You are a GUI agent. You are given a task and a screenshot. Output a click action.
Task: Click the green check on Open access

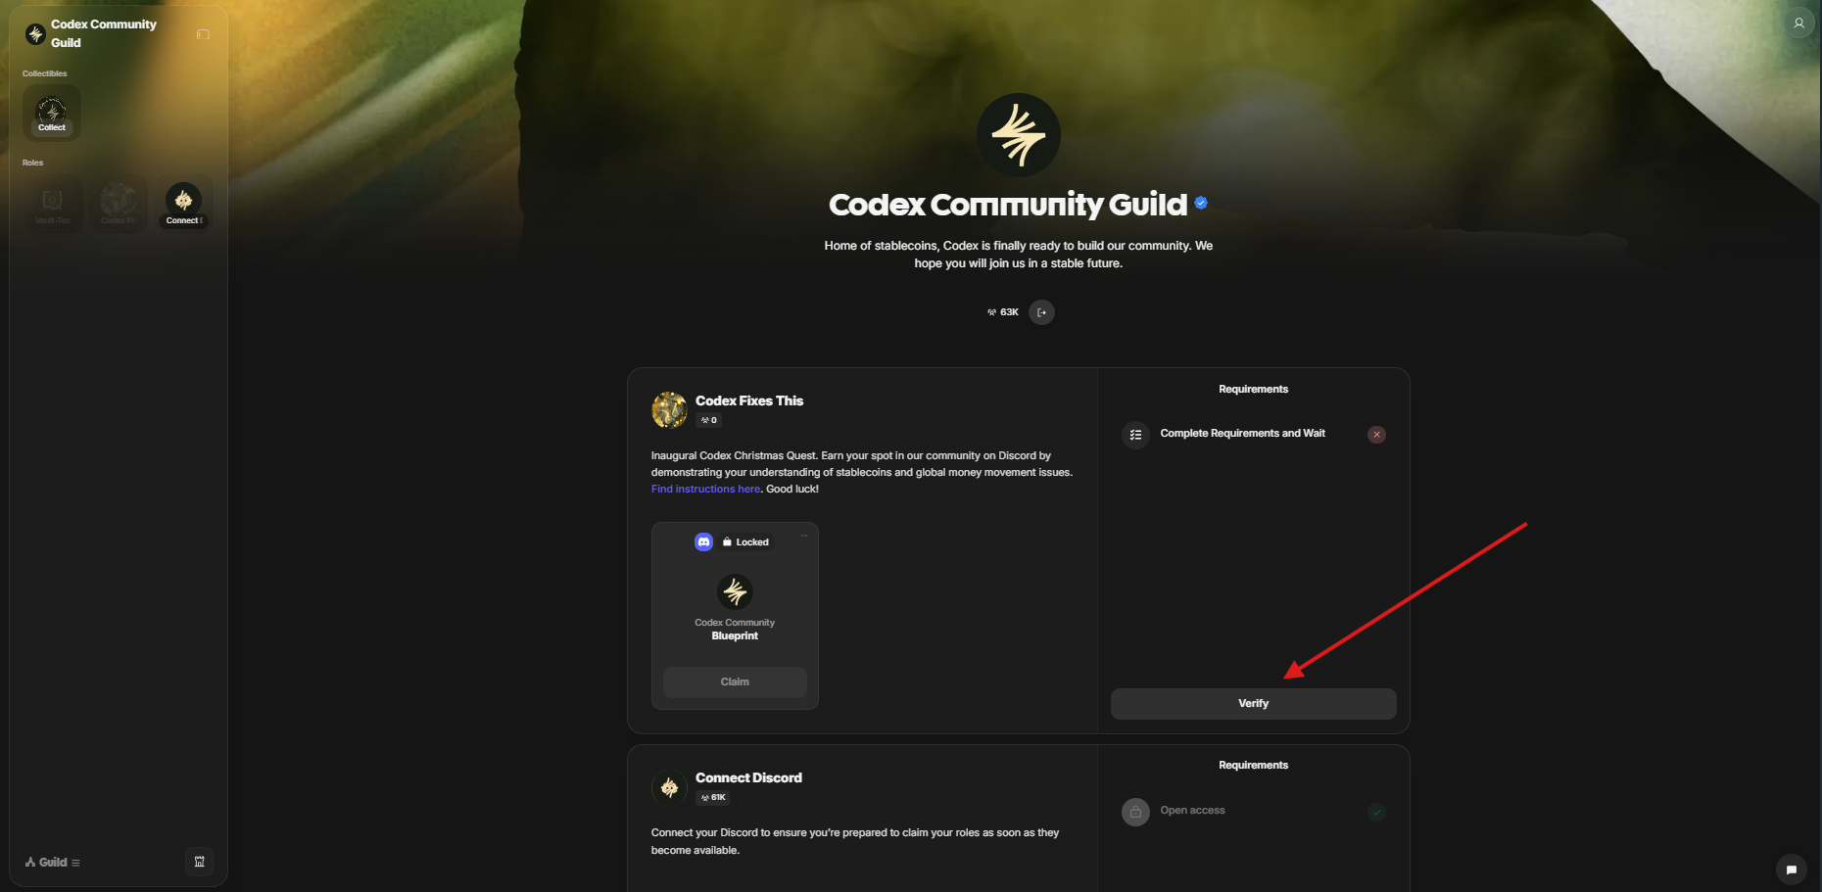point(1376,812)
